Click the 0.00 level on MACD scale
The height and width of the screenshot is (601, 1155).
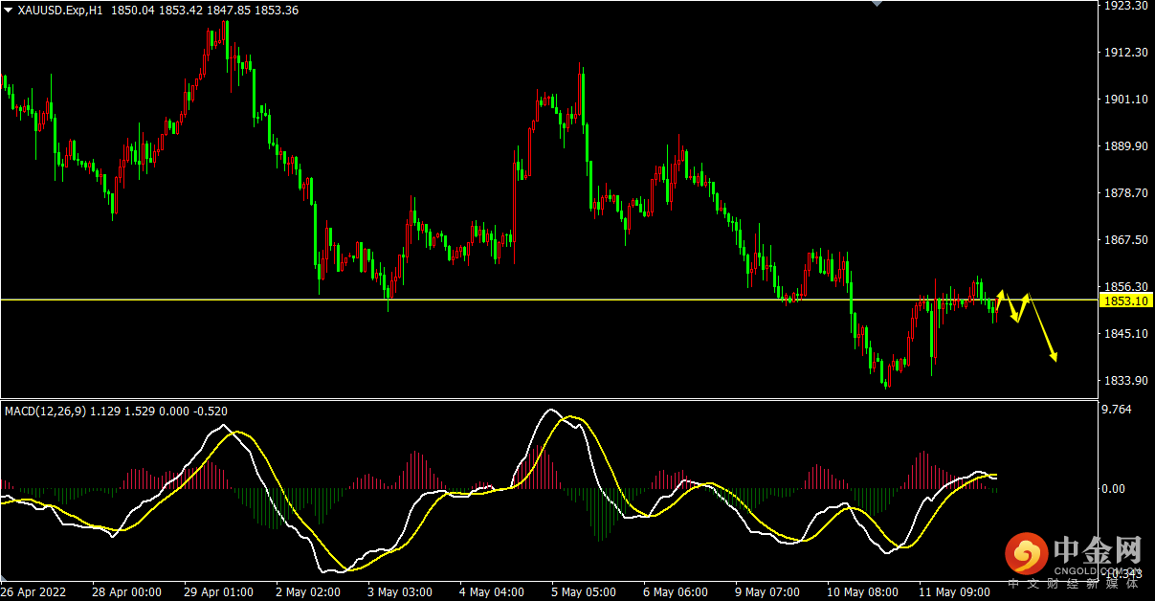pos(1113,489)
